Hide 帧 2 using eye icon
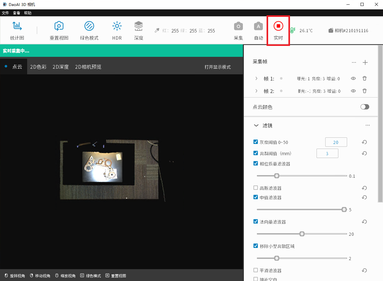The width and height of the screenshot is (383, 281). coord(353,91)
